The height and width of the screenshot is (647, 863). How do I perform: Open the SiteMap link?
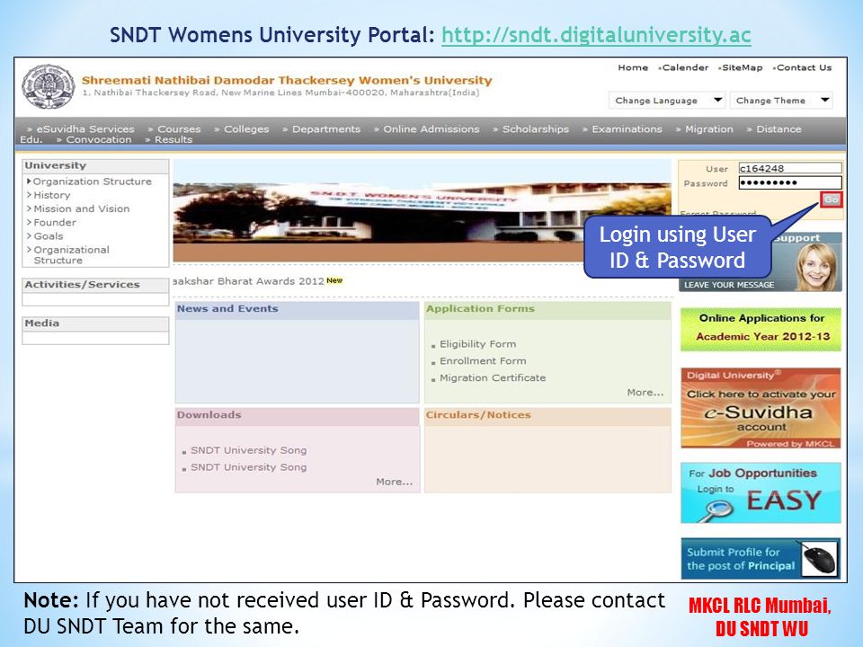pos(742,67)
